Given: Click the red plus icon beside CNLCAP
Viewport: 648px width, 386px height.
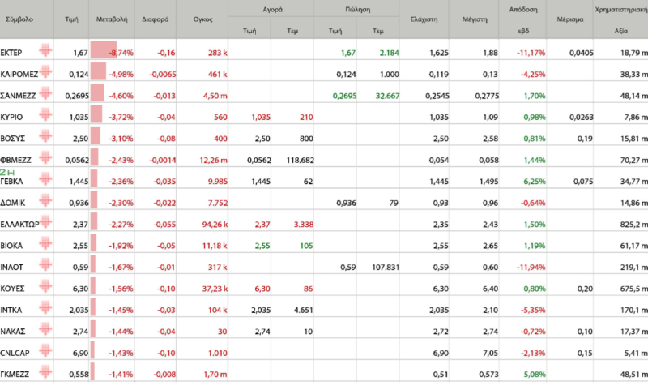Looking at the screenshot, I should point(45,351).
